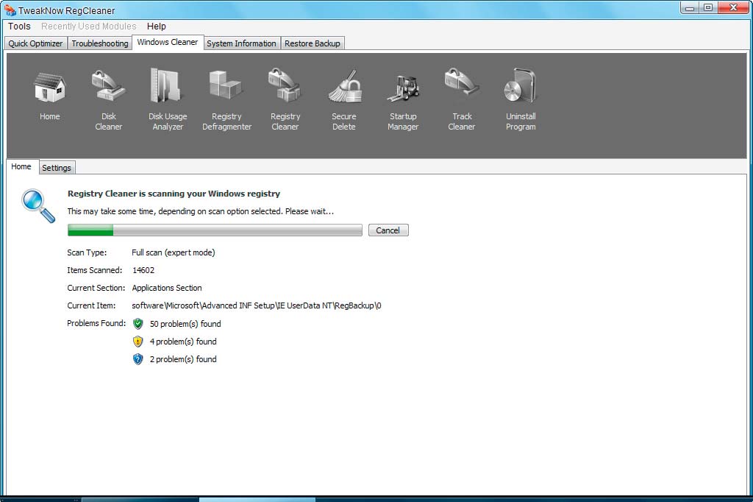This screenshot has height=502, width=753.
Task: Open the Help menu
Action: [x=157, y=26]
